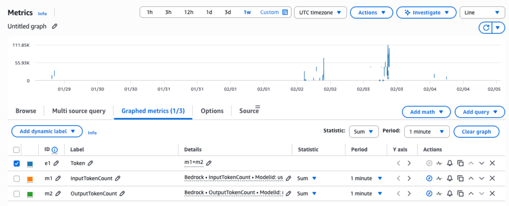This screenshot has height=206, width=509.
Task: Select the 1w time range
Action: click(x=248, y=12)
